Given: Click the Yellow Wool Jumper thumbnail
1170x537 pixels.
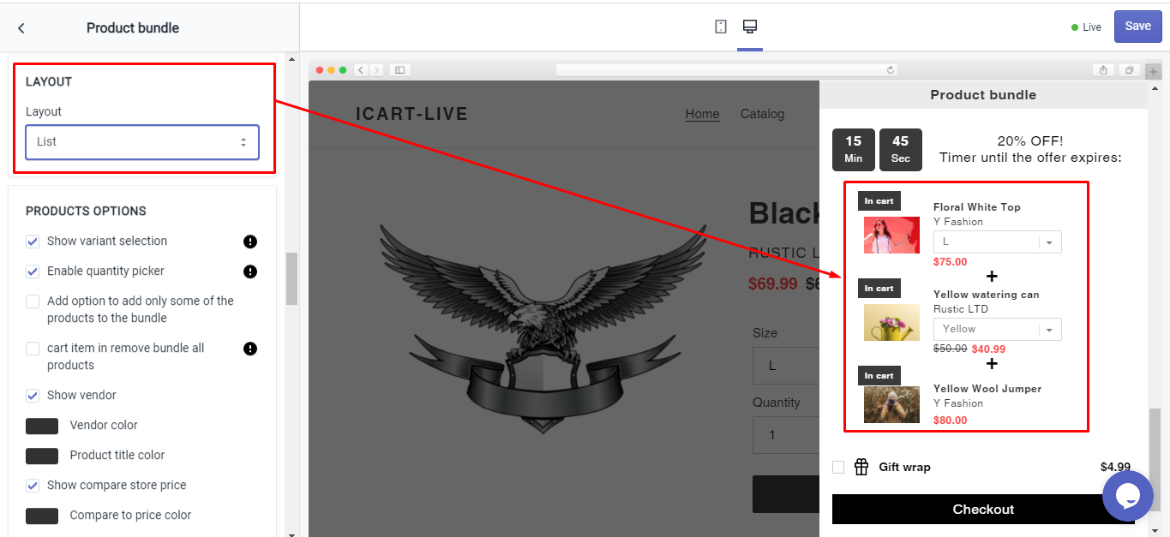Looking at the screenshot, I should pos(891,405).
